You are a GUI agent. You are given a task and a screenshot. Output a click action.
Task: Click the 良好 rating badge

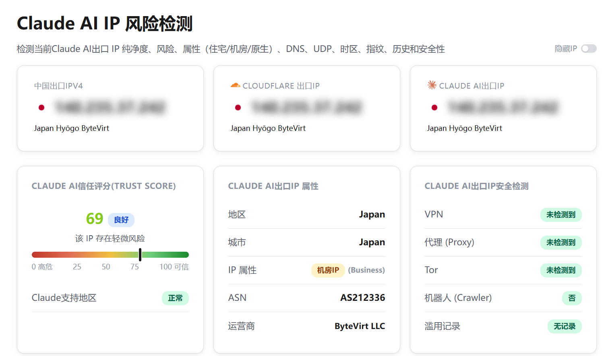coord(121,220)
